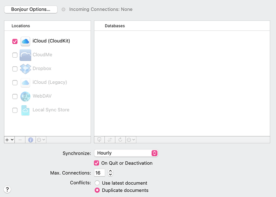Uncheck the iCloud (CloudKit) checkbox
The height and width of the screenshot is (197, 276).
pos(15,41)
